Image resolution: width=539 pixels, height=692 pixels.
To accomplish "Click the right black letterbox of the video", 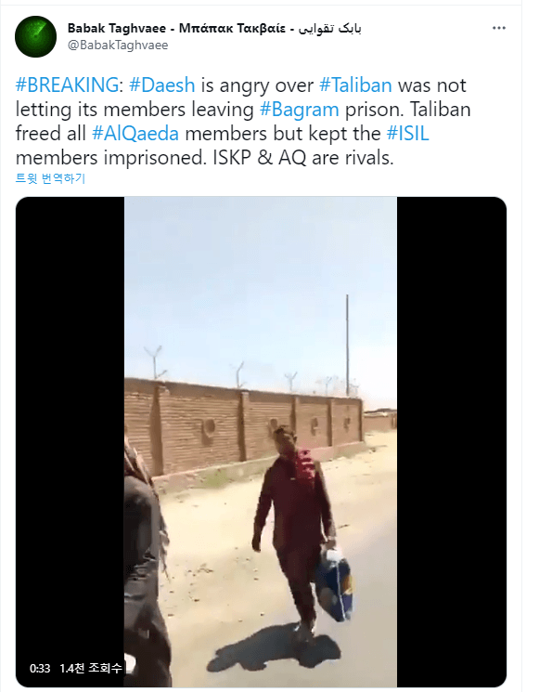I will coord(452,442).
